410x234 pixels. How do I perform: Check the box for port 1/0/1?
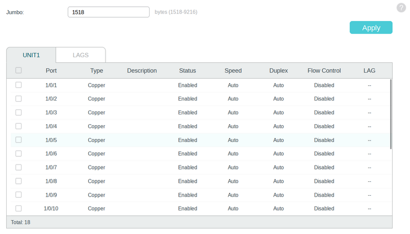[x=18, y=85]
